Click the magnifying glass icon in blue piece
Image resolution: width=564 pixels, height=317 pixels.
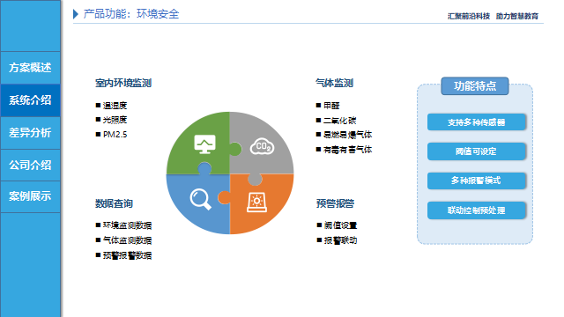(200, 200)
